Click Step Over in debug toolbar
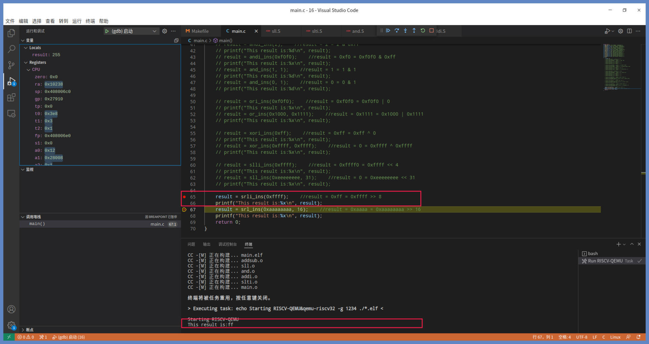649x344 pixels. click(x=397, y=31)
